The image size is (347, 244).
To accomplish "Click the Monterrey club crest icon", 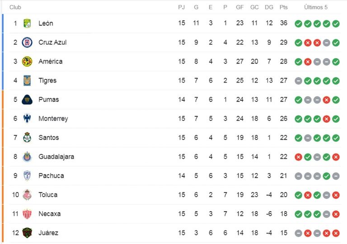I will (27, 119).
